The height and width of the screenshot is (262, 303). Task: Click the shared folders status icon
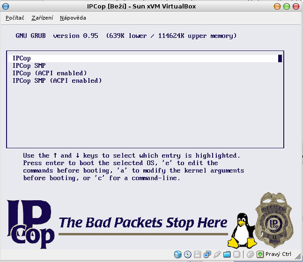tap(227, 254)
